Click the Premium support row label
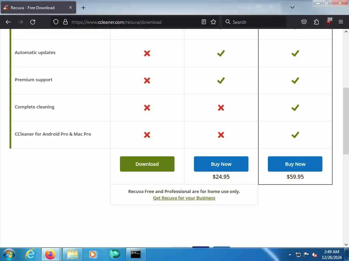This screenshot has height=261, width=349. click(x=34, y=80)
